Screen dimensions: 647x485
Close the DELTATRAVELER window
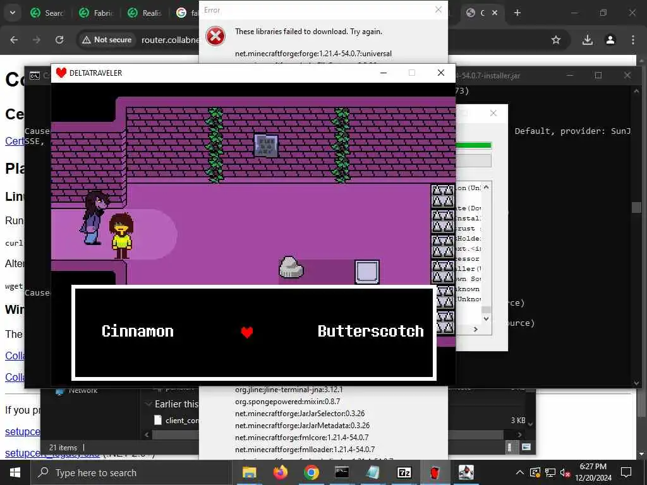440,73
